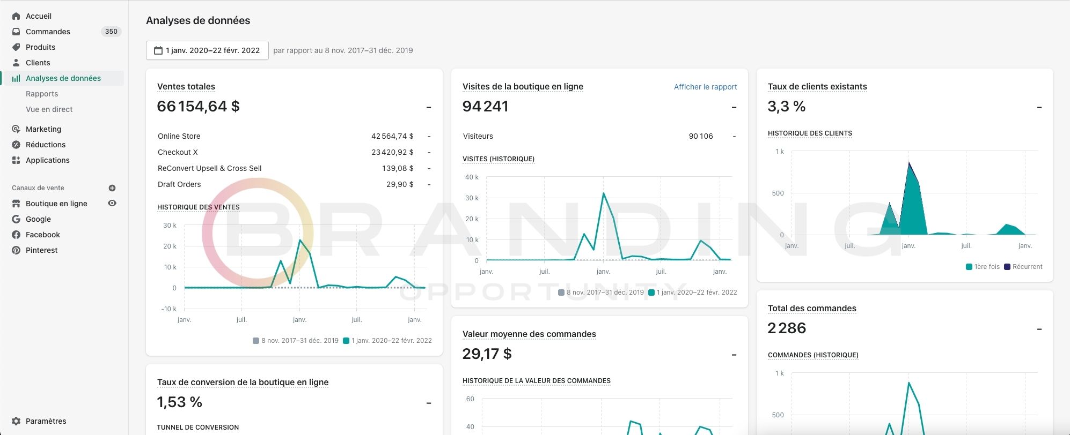
Task: Click the Facebook channel icon
Action: 16,235
